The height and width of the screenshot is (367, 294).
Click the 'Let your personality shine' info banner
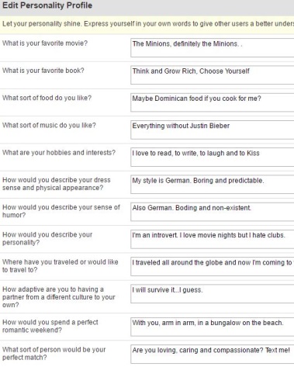pyautogui.click(x=147, y=24)
